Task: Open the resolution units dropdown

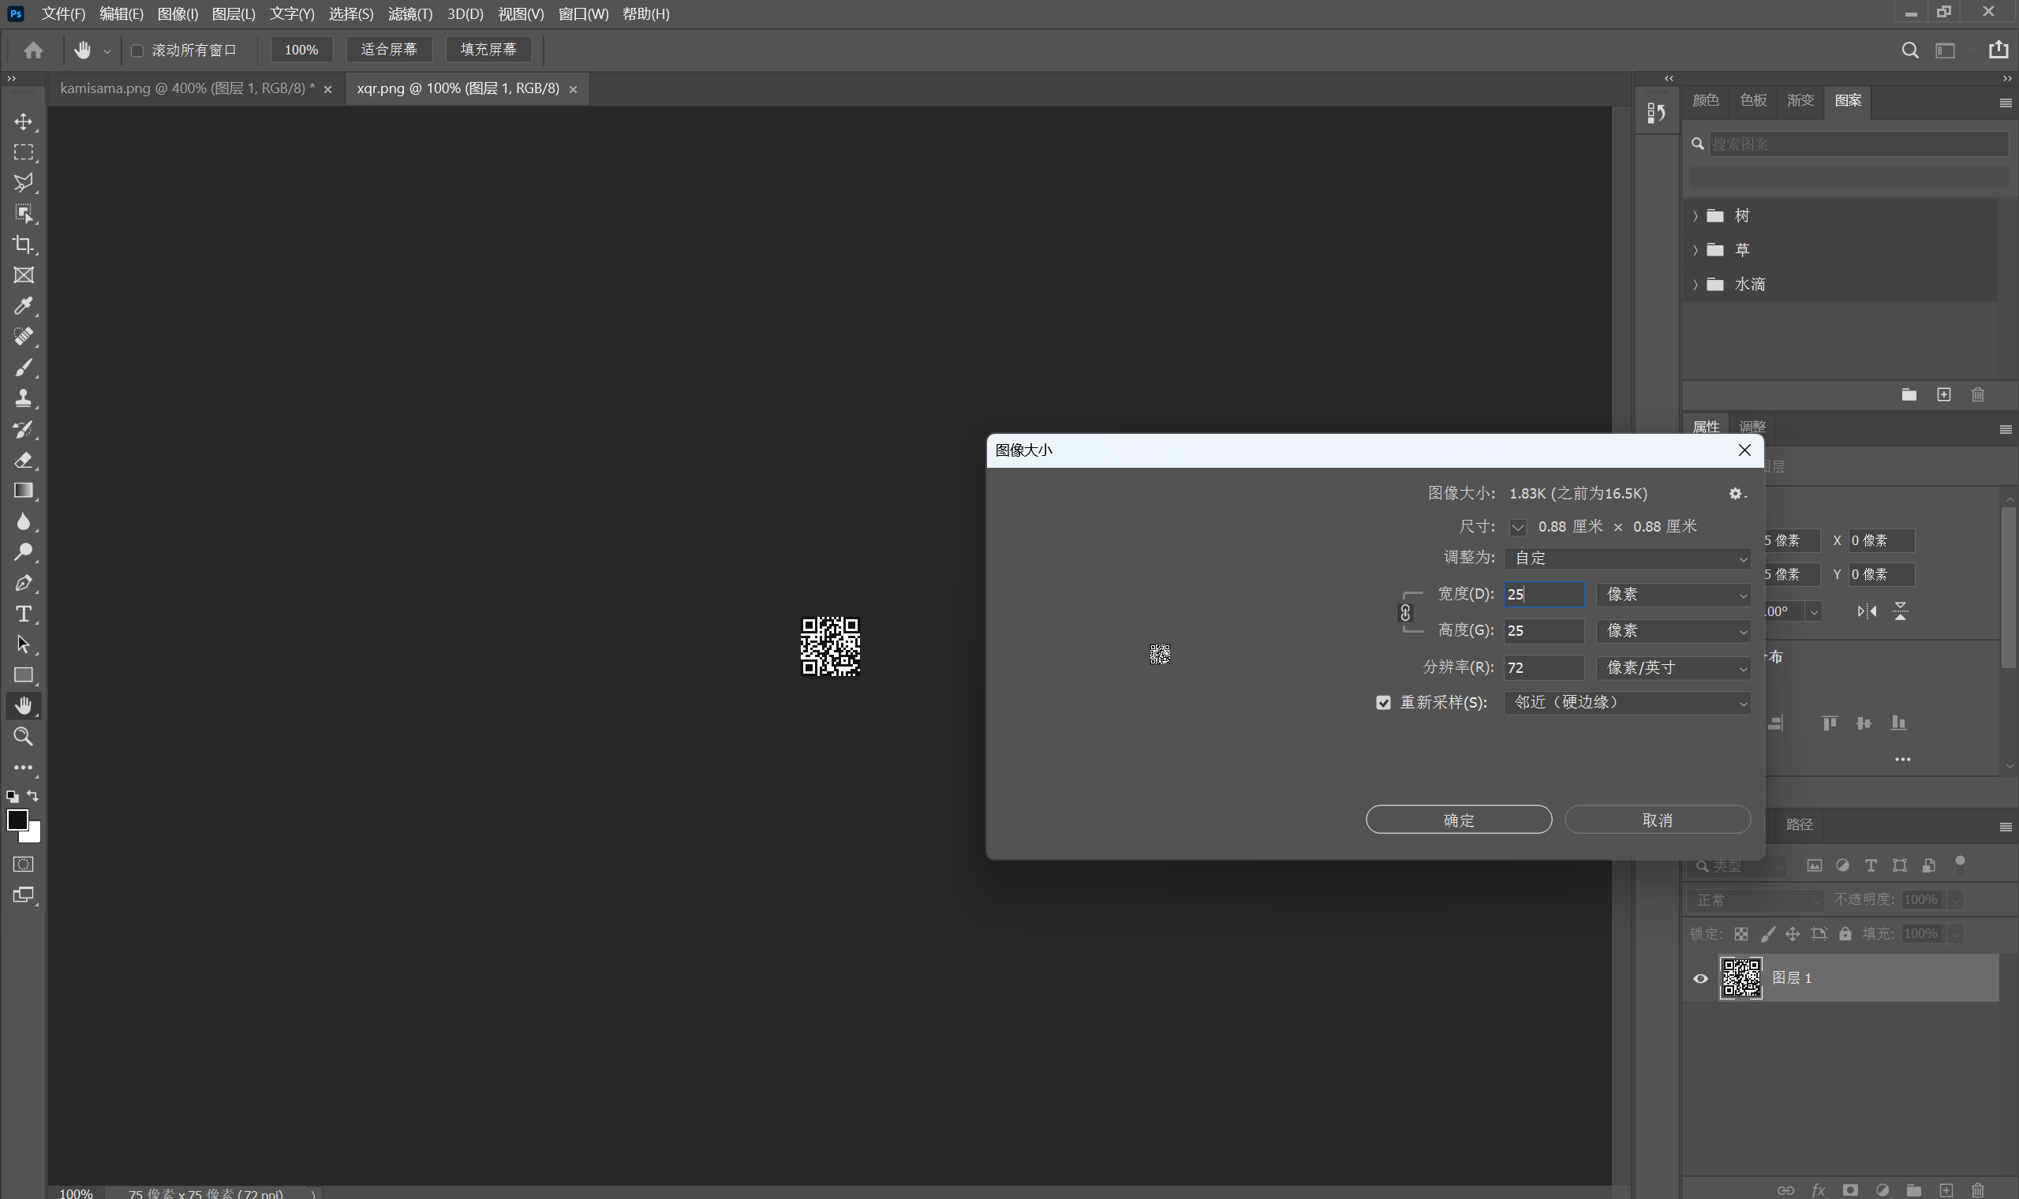Action: (x=1673, y=668)
